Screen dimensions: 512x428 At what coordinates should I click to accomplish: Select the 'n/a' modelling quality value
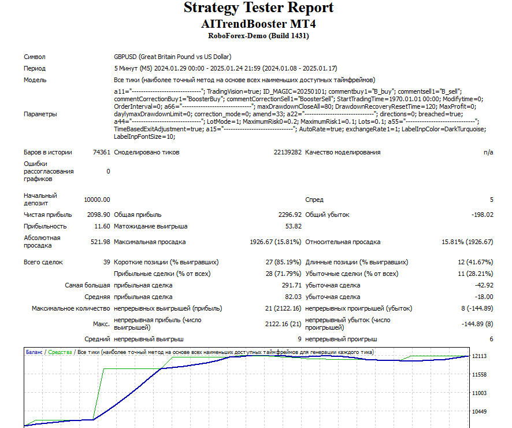[488, 152]
